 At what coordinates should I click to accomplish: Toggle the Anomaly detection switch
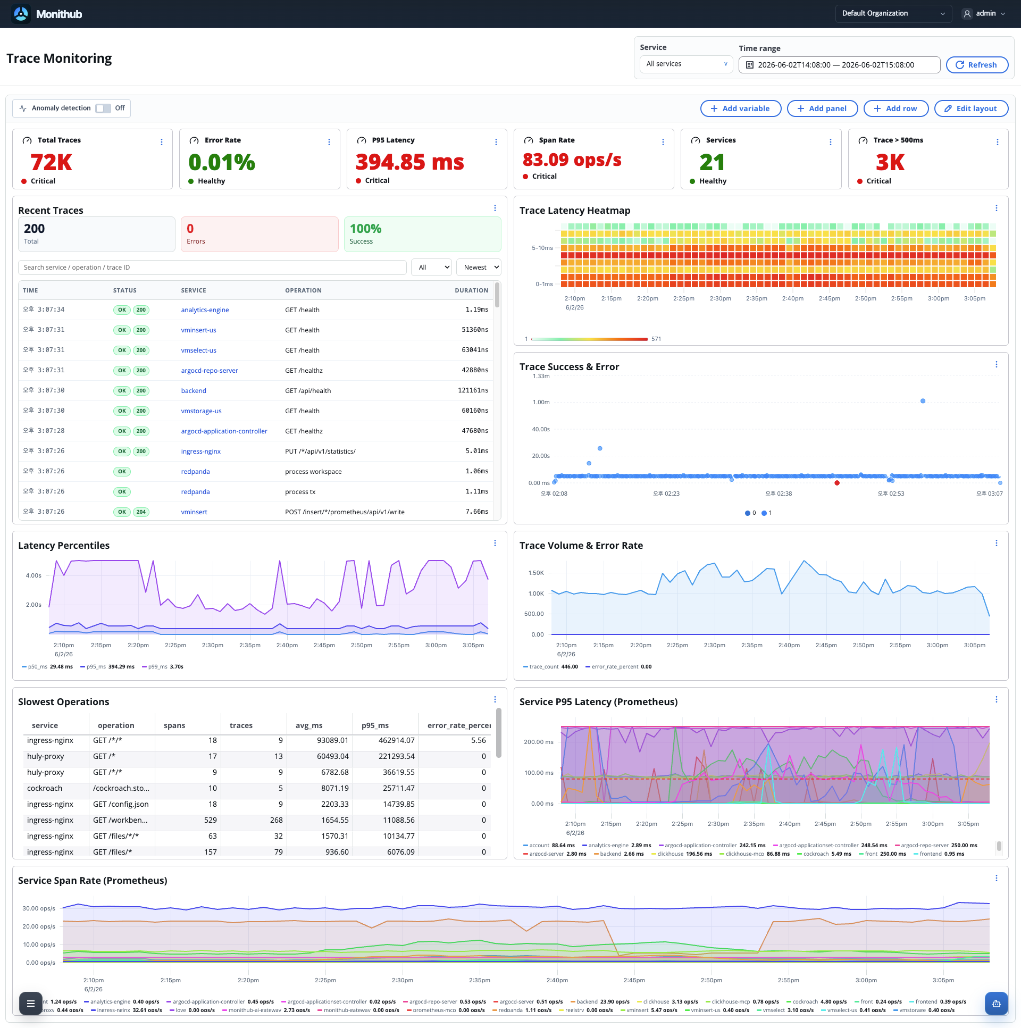[103, 108]
